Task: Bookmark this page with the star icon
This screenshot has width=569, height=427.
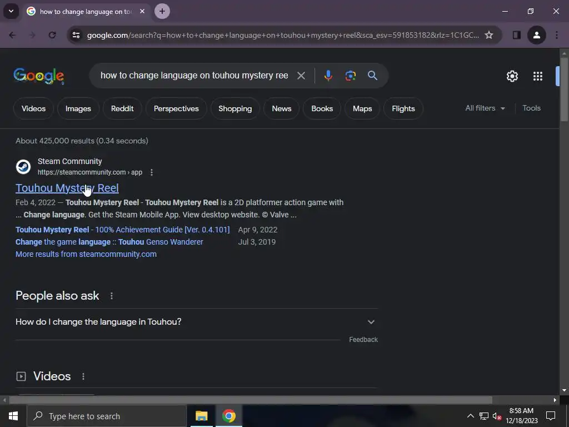Action: pos(489,35)
